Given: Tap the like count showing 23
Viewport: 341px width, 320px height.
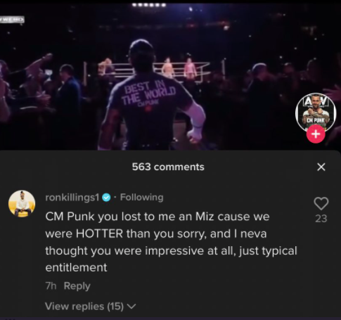Looking at the screenshot, I should pos(321,219).
